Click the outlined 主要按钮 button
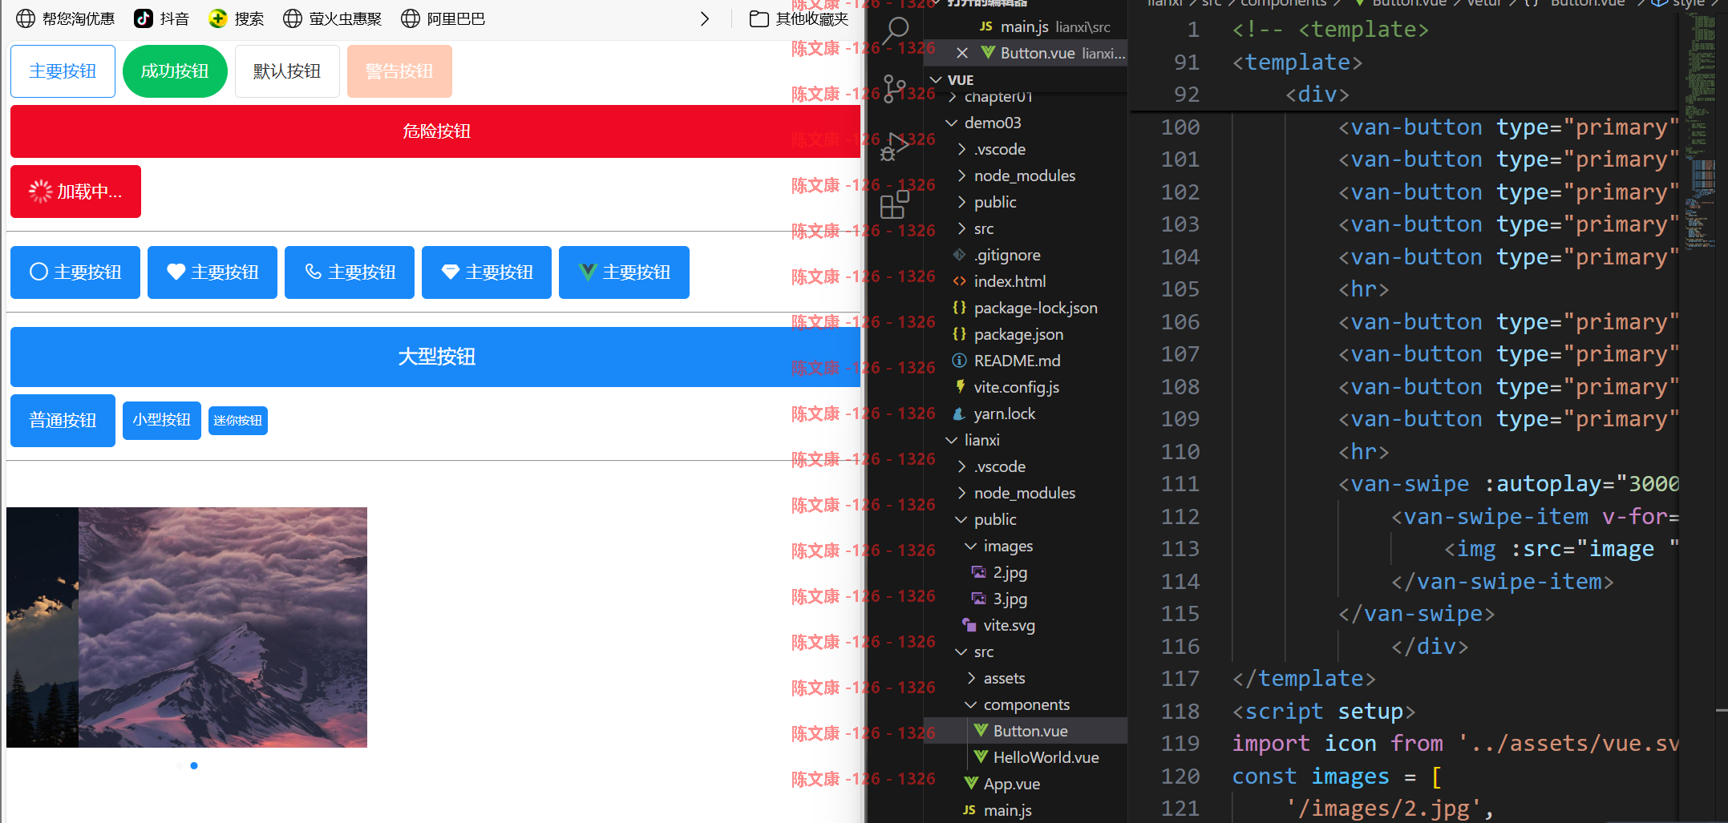This screenshot has height=823, width=1728. coord(63,71)
